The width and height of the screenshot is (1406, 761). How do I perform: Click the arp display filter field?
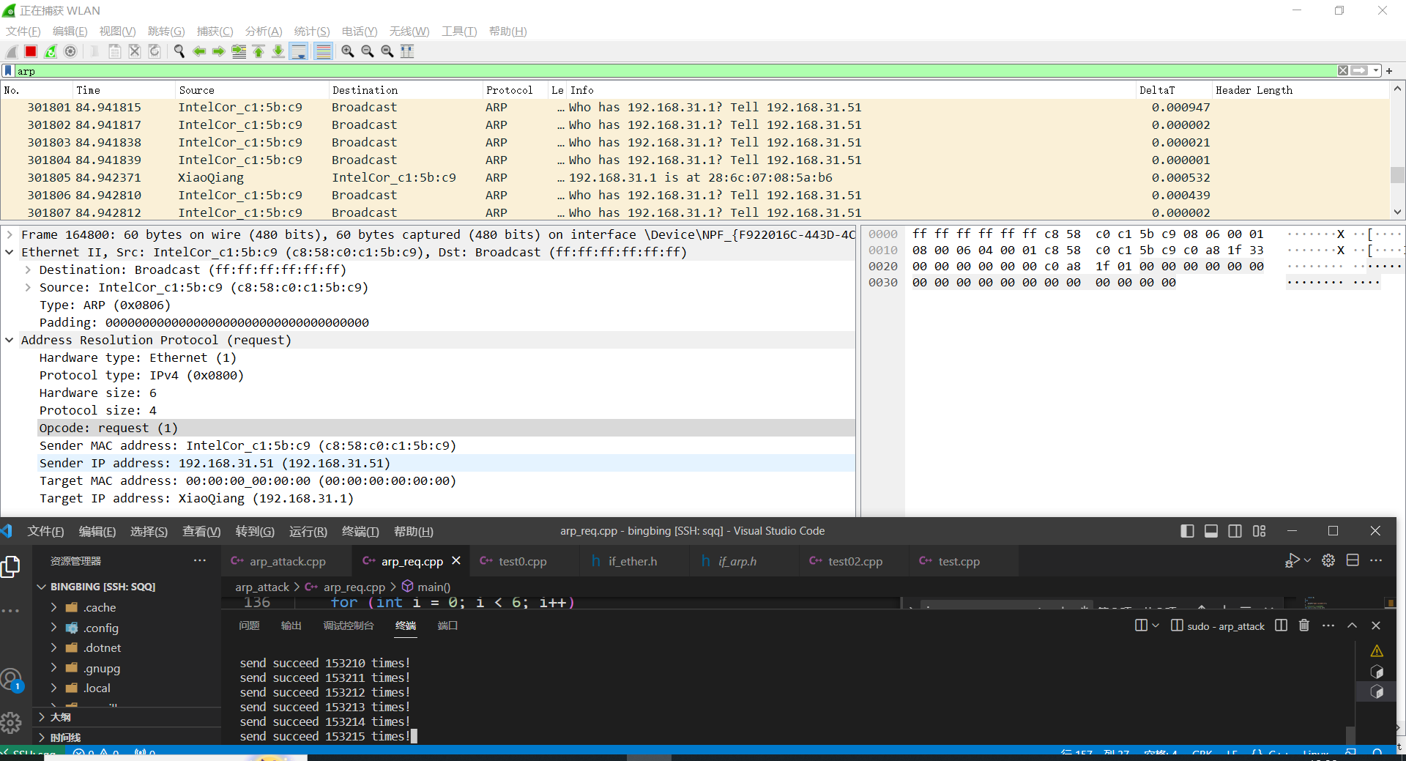[x=674, y=71]
